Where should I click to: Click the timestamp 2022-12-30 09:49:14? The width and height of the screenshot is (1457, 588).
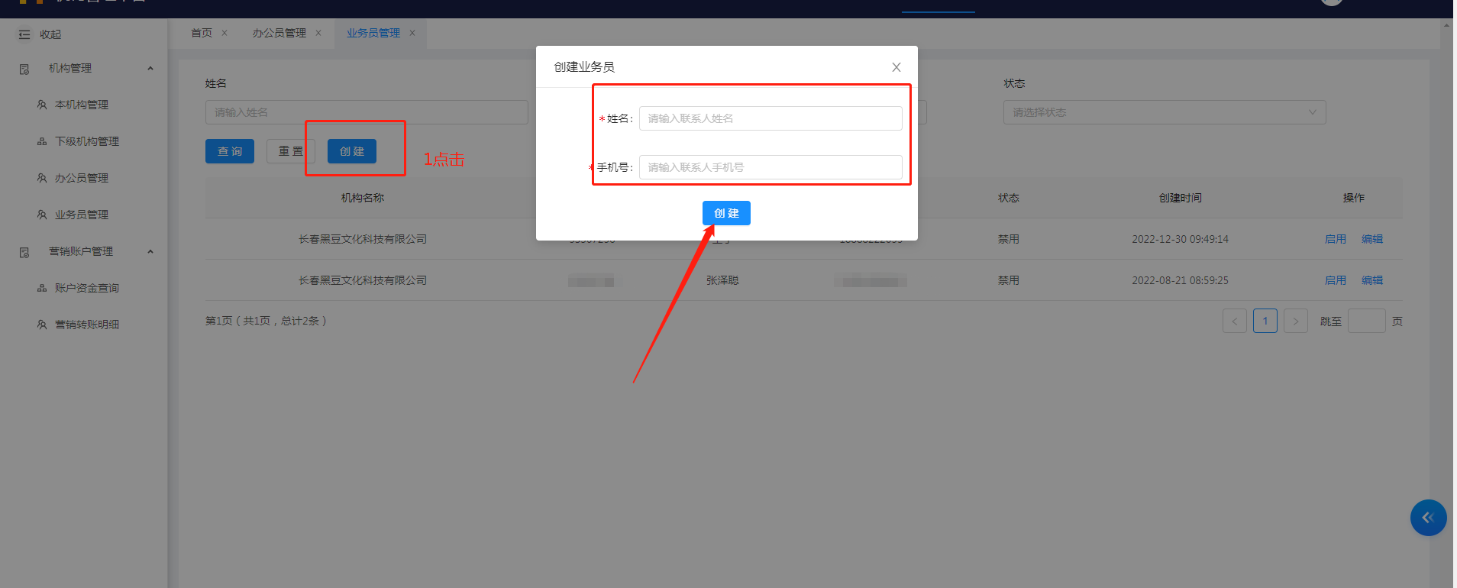tap(1181, 239)
